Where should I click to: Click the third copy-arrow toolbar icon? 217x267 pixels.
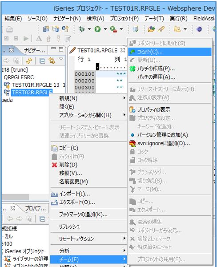[65, 29]
